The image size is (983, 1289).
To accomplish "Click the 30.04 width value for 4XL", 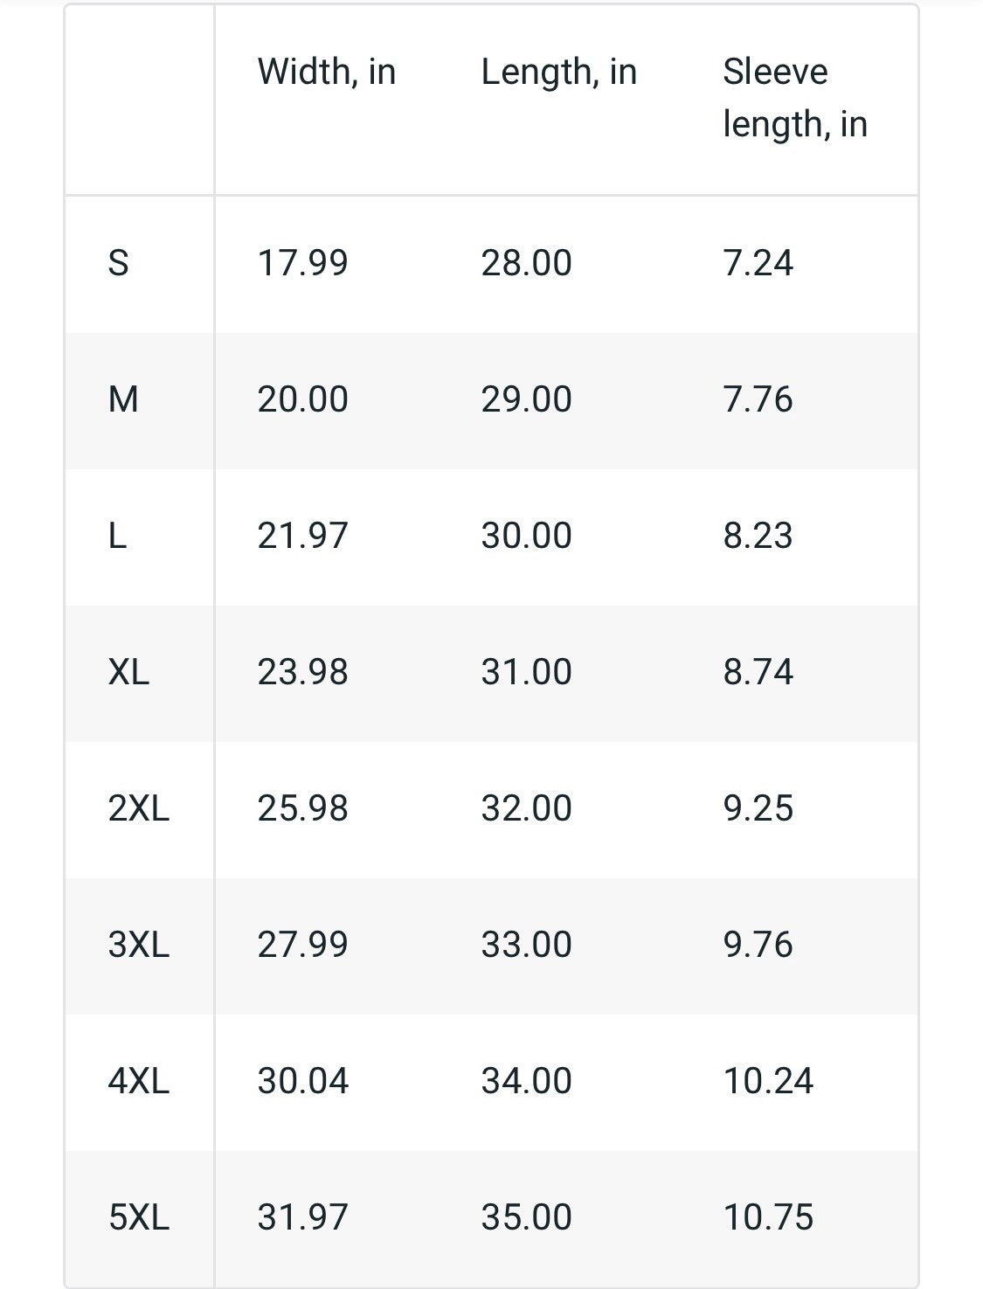I will tap(302, 1081).
